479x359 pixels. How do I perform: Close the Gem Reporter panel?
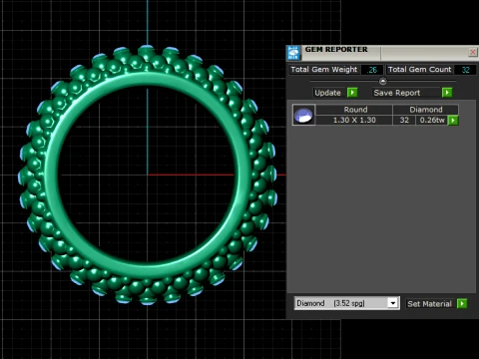473,52
